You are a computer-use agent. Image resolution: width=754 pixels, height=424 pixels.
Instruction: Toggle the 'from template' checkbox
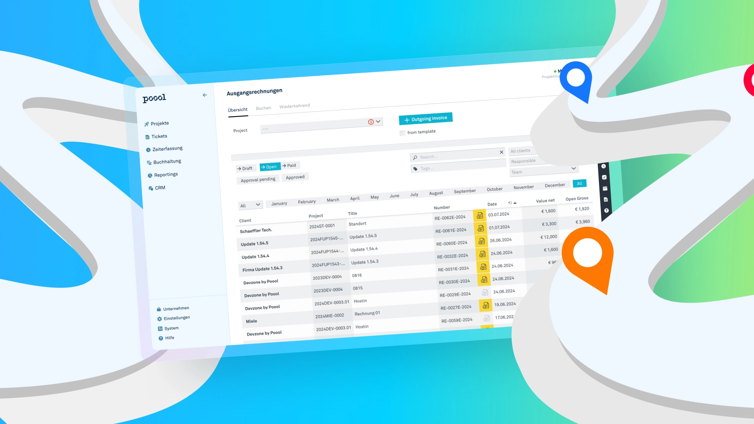pos(403,132)
